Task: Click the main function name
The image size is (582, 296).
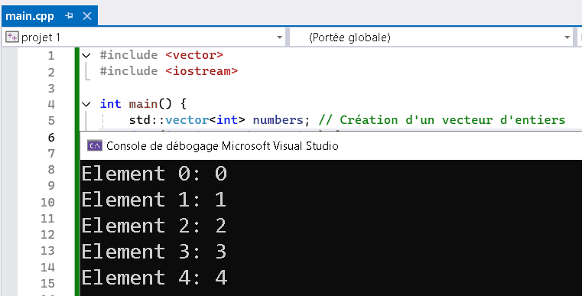Action: pos(143,104)
